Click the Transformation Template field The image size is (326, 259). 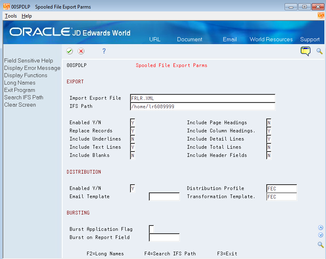coord(281,196)
